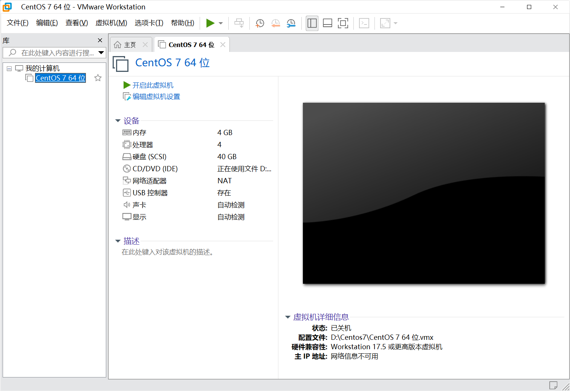The height and width of the screenshot is (391, 570).
Task: Collapse the 虚拟机详细信息 section
Action: [x=288, y=317]
